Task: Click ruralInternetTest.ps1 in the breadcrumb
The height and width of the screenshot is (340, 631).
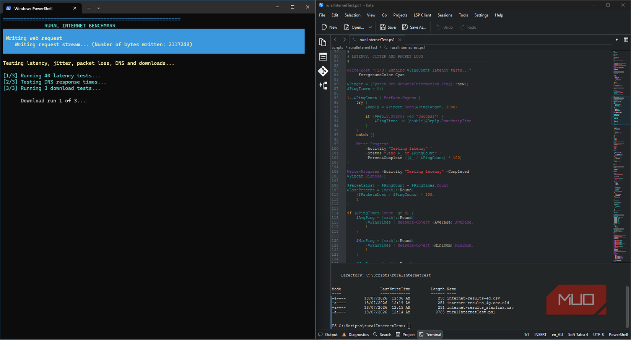Action: [408, 47]
